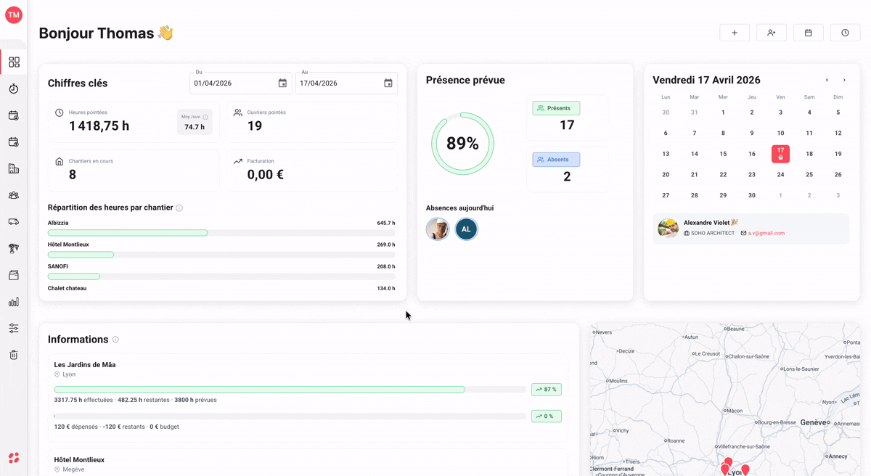Click the Les Jardins de Mäa hours progress bar
The width and height of the screenshot is (871, 476).
point(290,390)
